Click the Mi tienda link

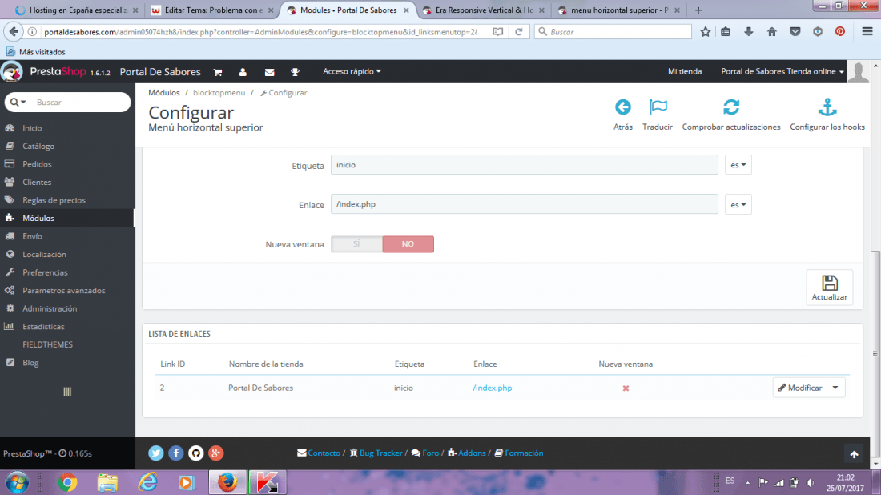pos(684,71)
